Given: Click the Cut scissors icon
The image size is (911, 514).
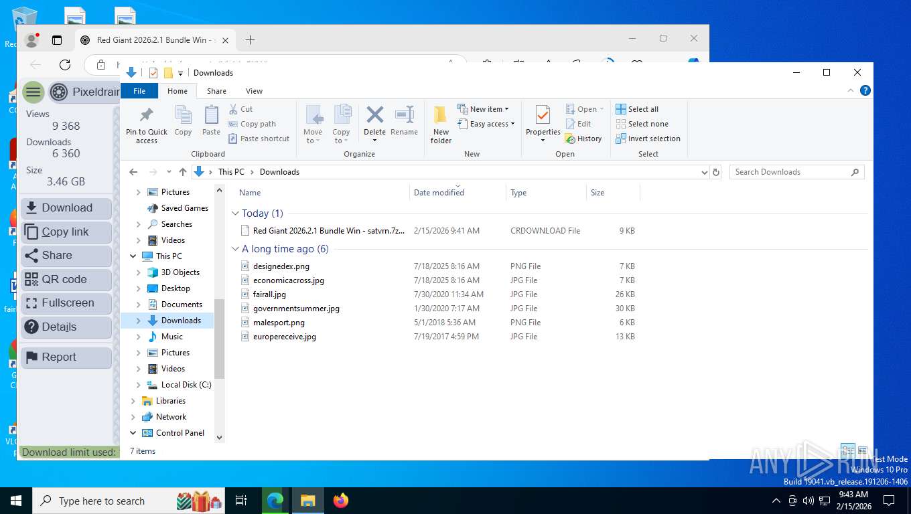Looking at the screenshot, I should (233, 109).
